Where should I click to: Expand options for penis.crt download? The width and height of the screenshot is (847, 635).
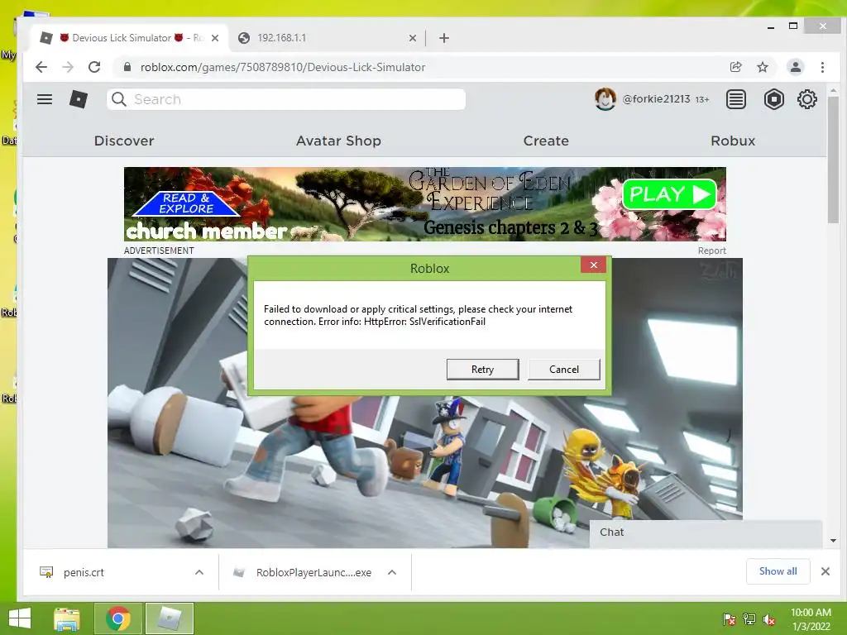pos(199,572)
